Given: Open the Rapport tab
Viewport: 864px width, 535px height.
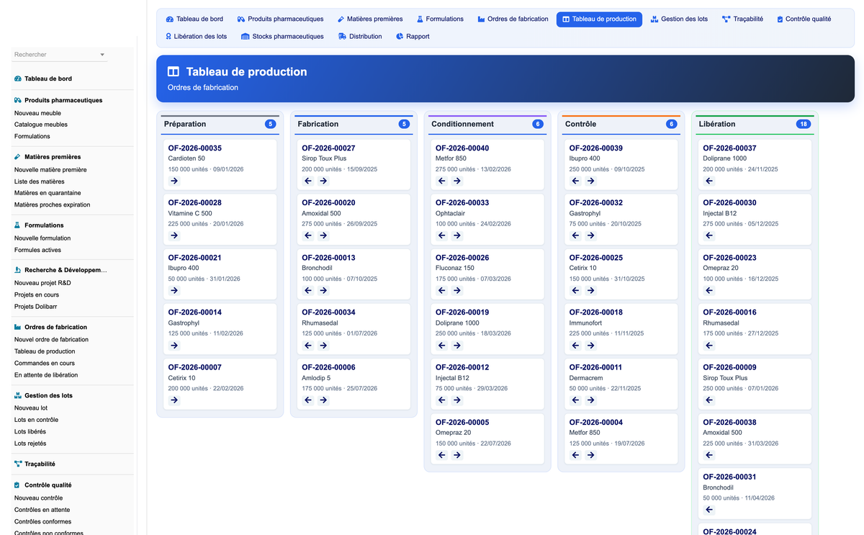Looking at the screenshot, I should coord(413,37).
